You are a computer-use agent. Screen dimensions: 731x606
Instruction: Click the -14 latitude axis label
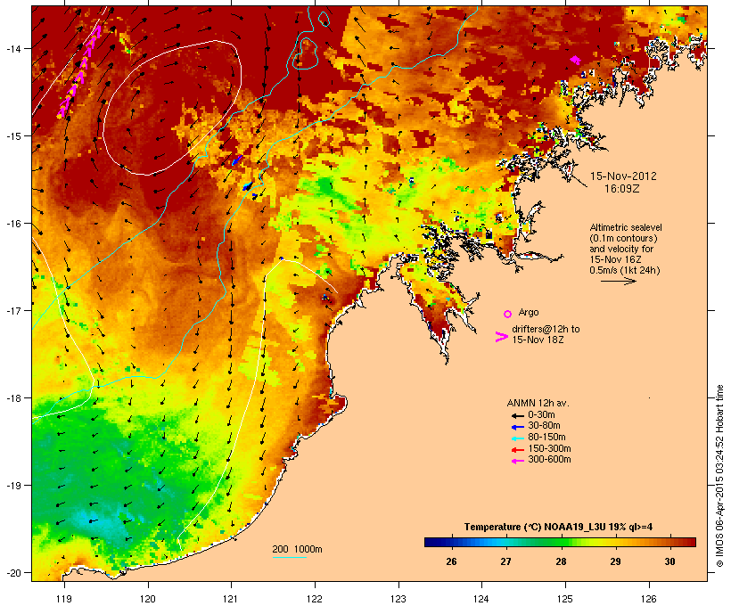(12, 48)
